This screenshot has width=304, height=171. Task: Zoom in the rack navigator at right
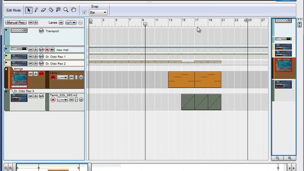coord(290,158)
